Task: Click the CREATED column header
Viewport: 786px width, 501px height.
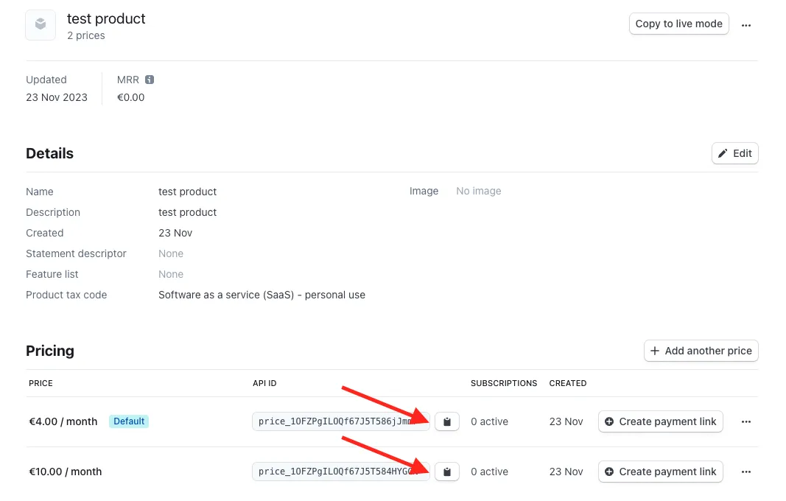Action: click(x=568, y=383)
